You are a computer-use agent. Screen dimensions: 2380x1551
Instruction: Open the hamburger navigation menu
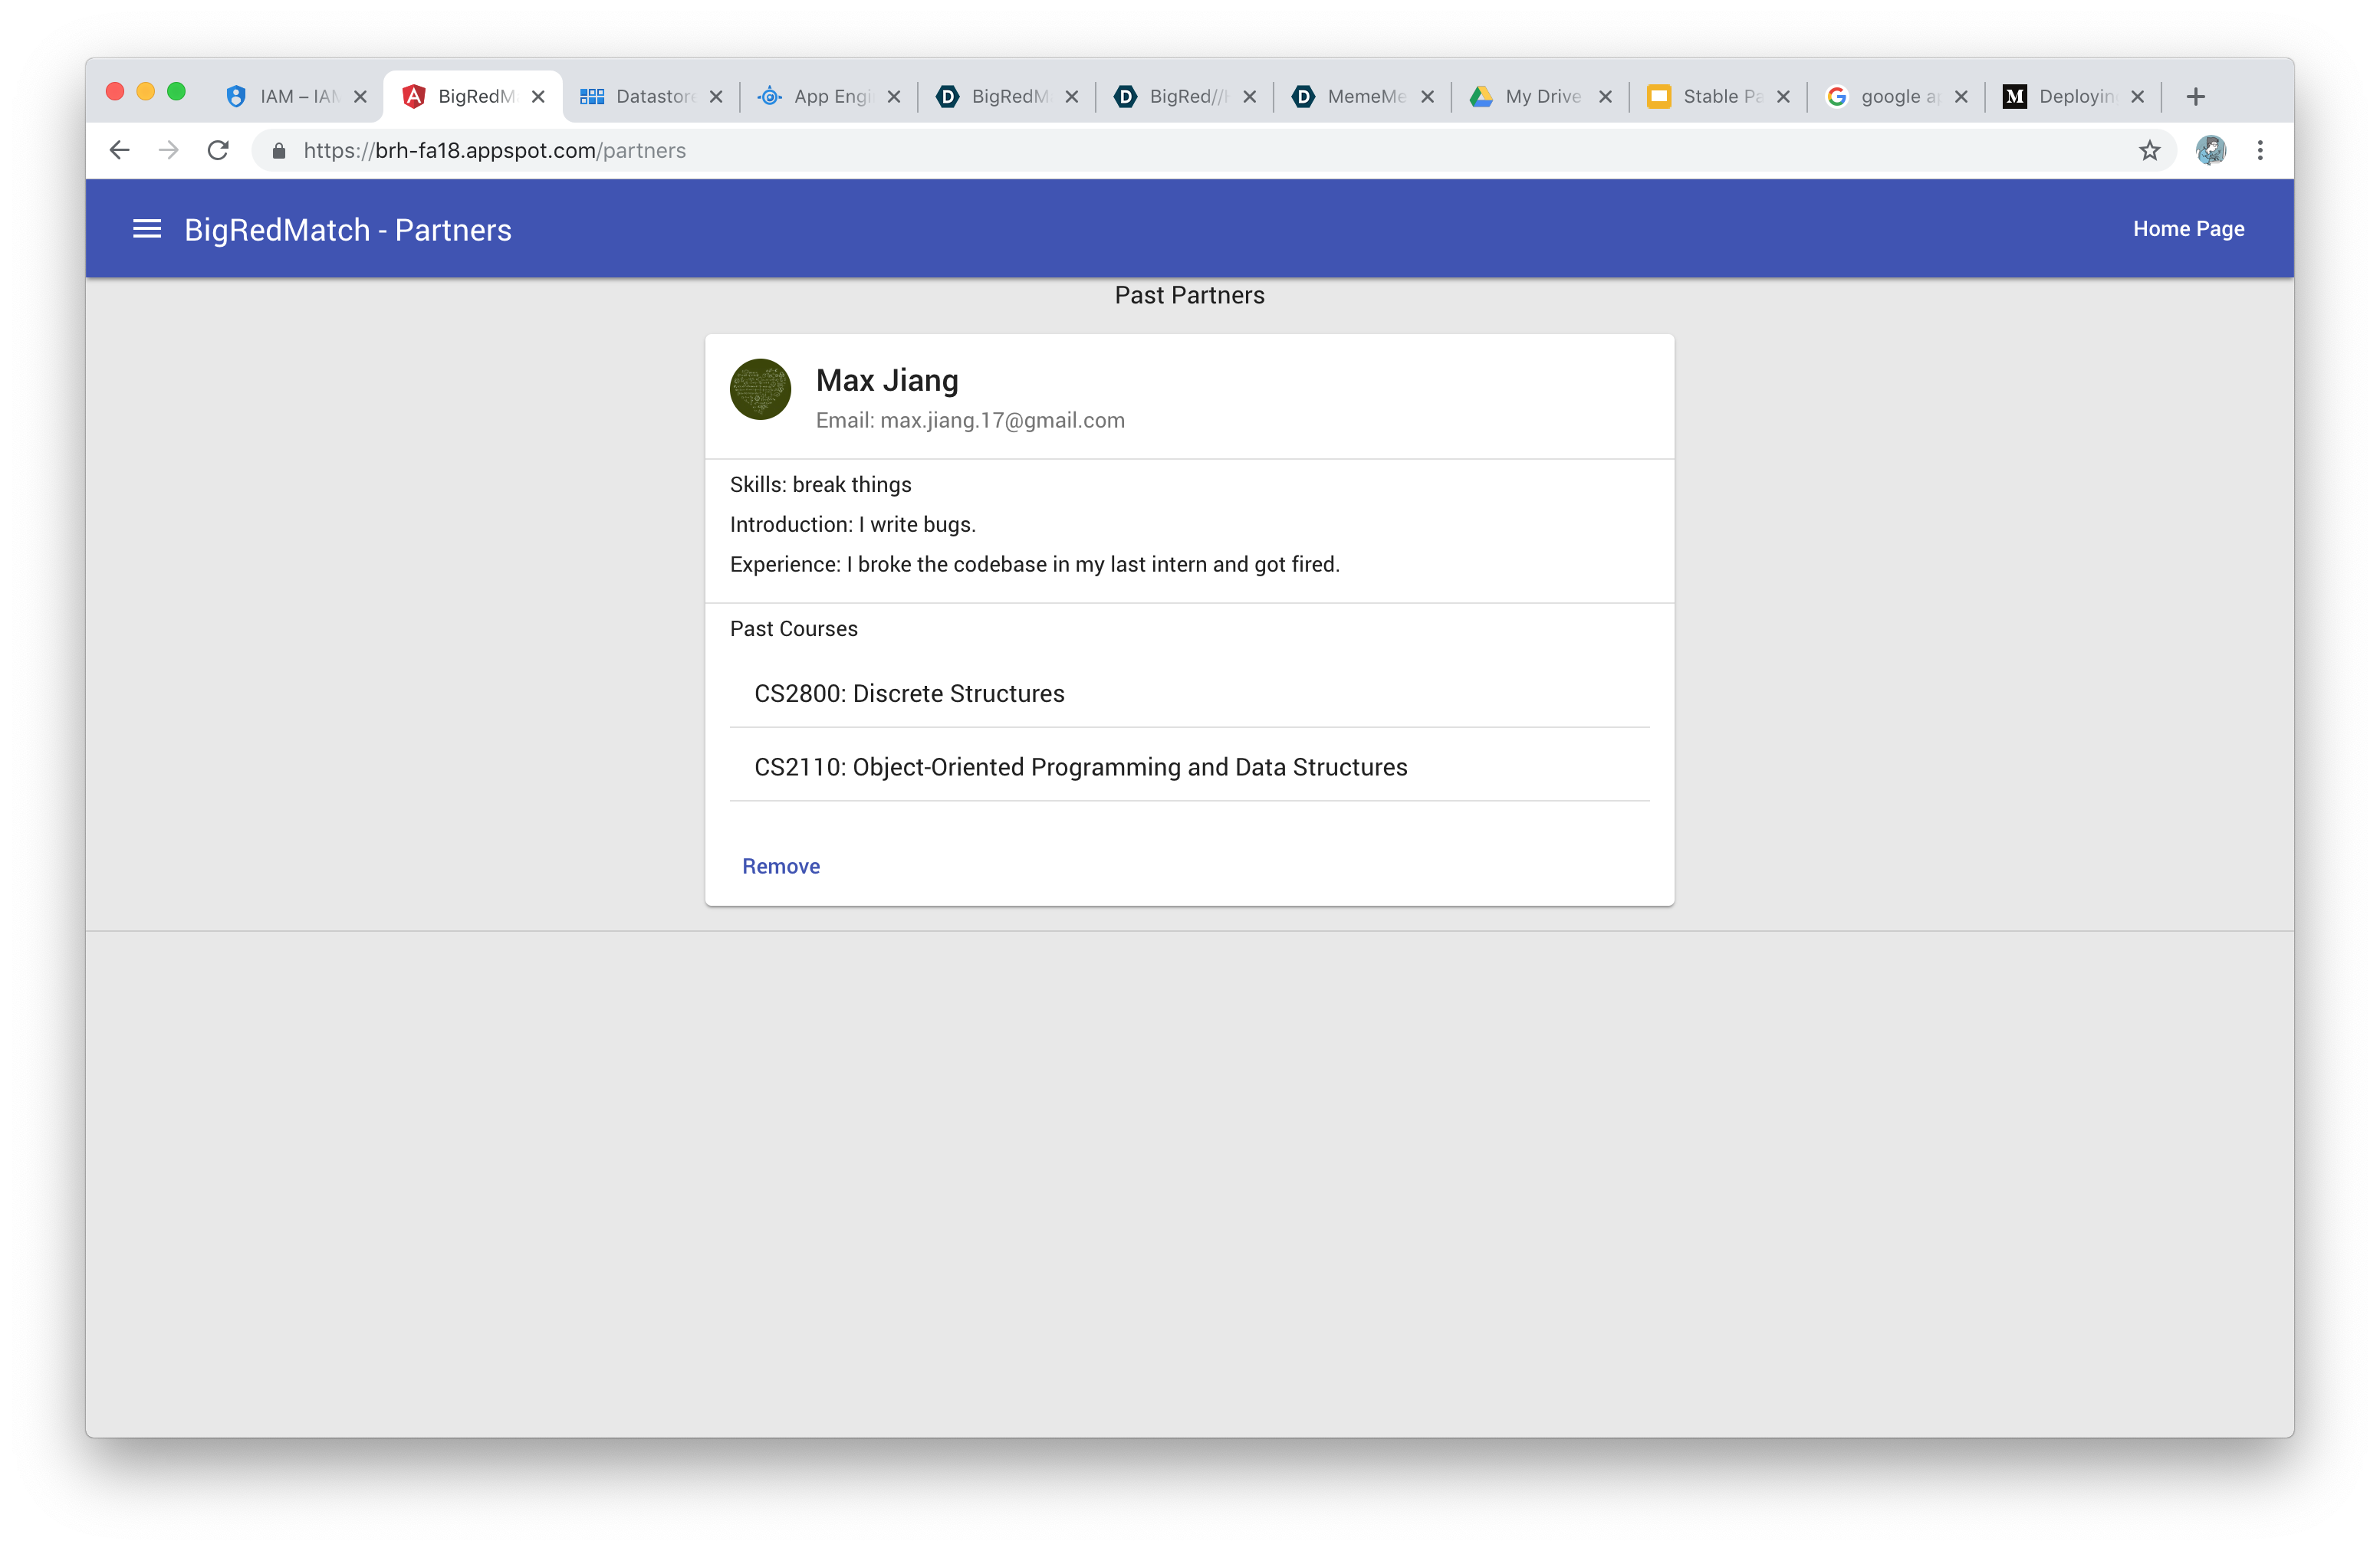click(x=147, y=230)
